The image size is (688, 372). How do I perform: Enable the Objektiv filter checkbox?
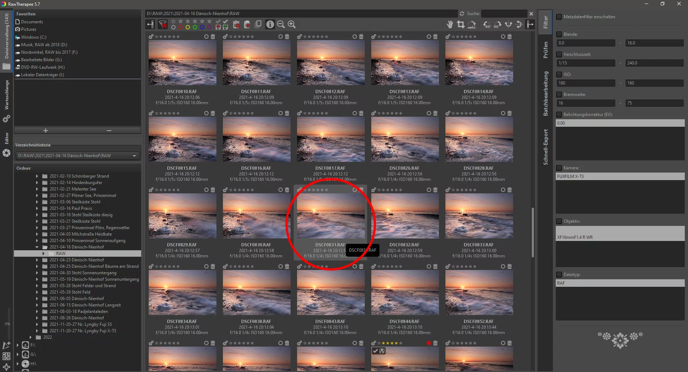[559, 221]
